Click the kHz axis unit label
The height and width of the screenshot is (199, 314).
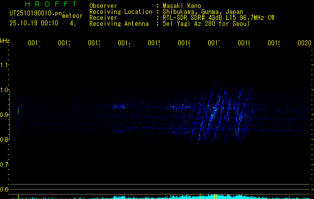tap(5, 41)
